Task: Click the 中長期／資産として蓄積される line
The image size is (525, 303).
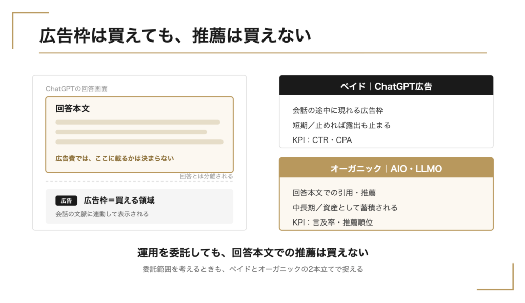Action: 345,208
